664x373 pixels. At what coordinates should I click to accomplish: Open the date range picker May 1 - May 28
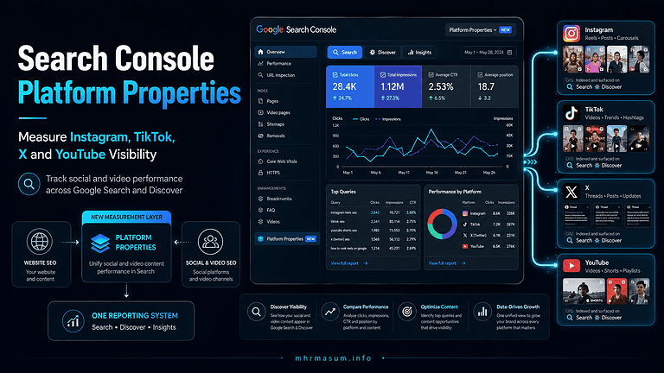[488, 53]
